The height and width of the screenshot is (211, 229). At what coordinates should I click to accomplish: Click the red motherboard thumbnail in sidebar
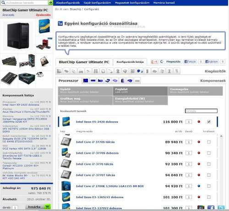44,44
